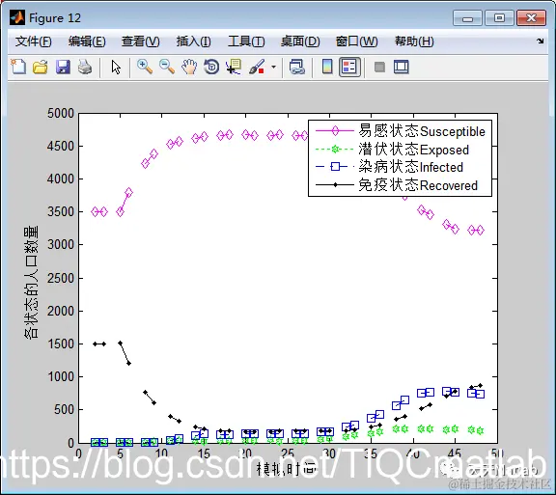Save the figure with floppy disk icon
Image resolution: width=556 pixels, height=495 pixels.
pos(63,67)
